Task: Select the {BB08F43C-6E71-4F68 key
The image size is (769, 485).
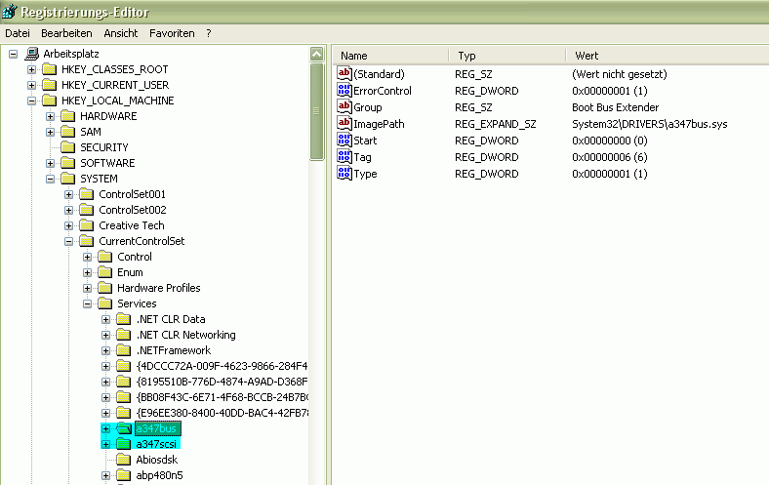Action: coord(222,398)
